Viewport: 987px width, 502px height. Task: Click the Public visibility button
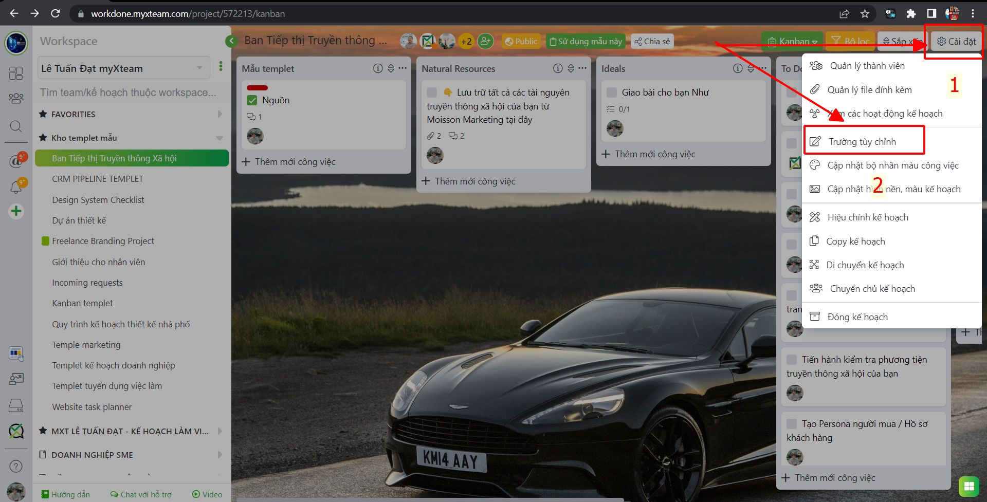[x=521, y=41]
